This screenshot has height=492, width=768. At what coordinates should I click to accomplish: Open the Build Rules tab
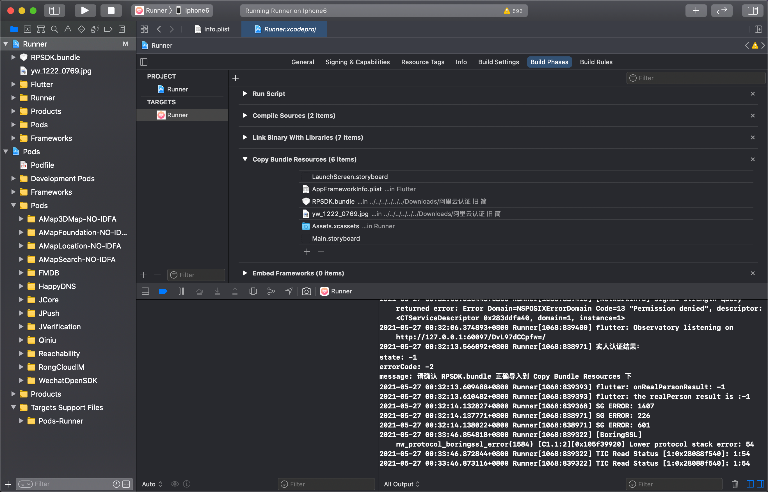coord(596,62)
